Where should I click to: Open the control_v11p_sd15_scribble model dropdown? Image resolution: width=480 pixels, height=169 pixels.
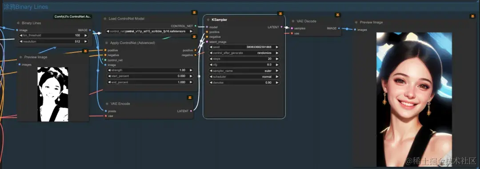tap(149, 31)
